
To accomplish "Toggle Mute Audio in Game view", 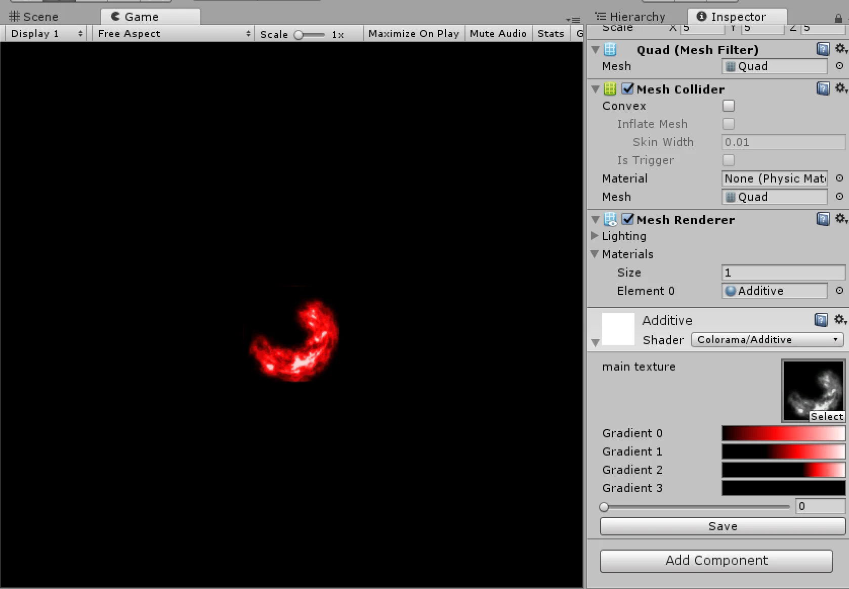I will click(x=498, y=34).
